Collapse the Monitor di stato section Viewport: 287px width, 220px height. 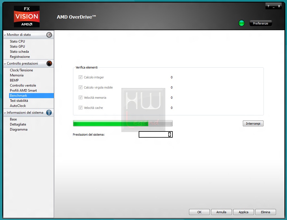(x=5, y=35)
